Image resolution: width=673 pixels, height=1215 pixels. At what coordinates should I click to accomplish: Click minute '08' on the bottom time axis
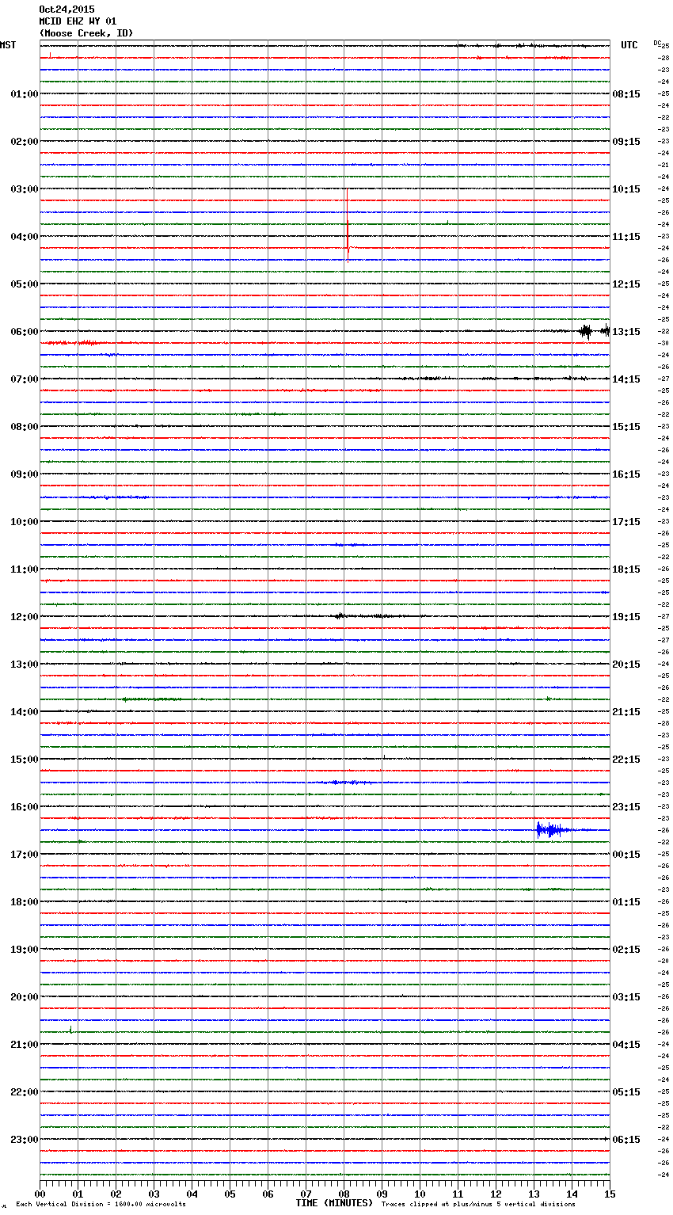(344, 1194)
